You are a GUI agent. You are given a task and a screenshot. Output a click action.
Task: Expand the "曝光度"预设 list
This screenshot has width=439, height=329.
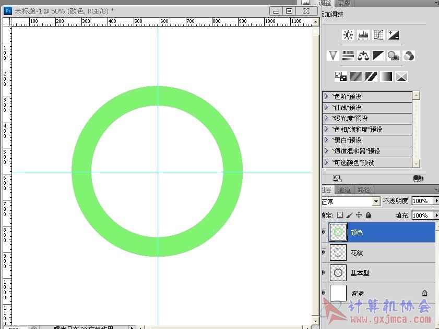pyautogui.click(x=326, y=118)
